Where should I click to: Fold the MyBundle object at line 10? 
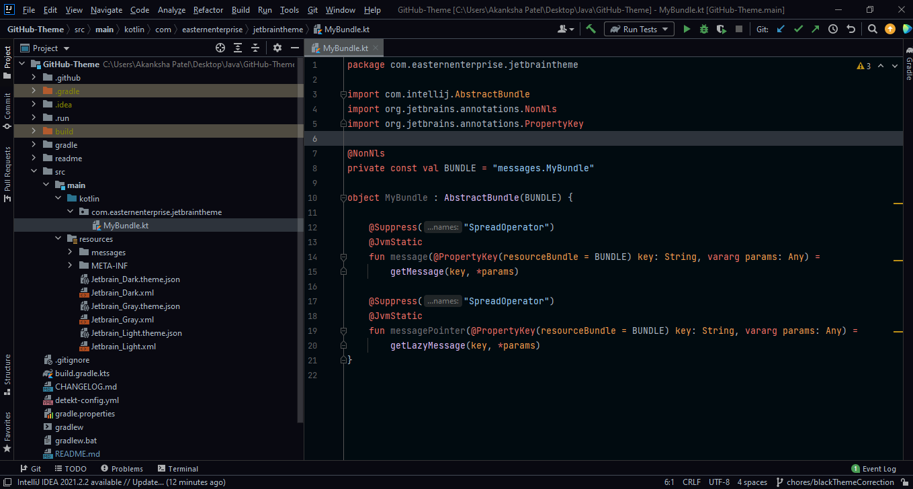(x=343, y=197)
